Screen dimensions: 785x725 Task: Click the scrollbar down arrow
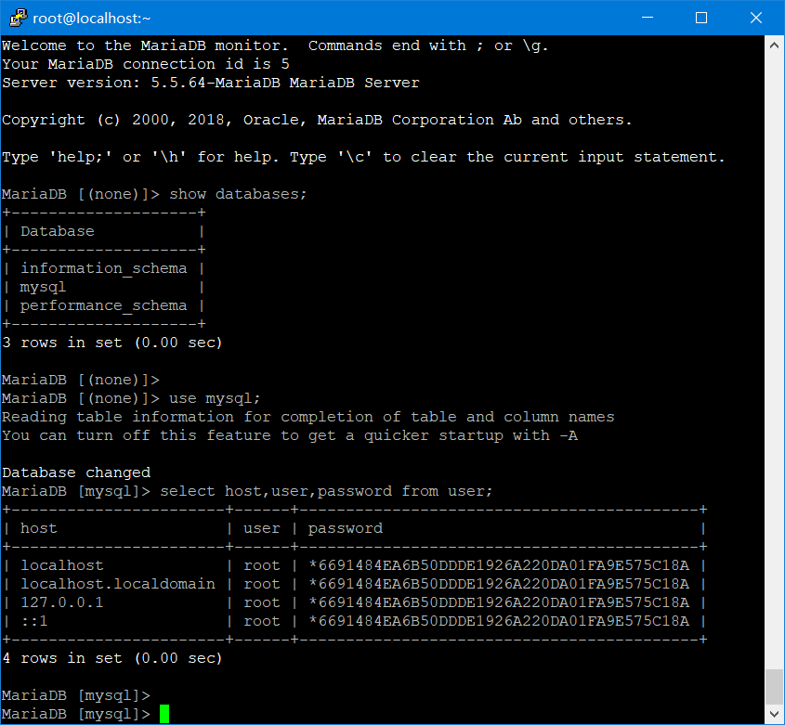[774, 714]
